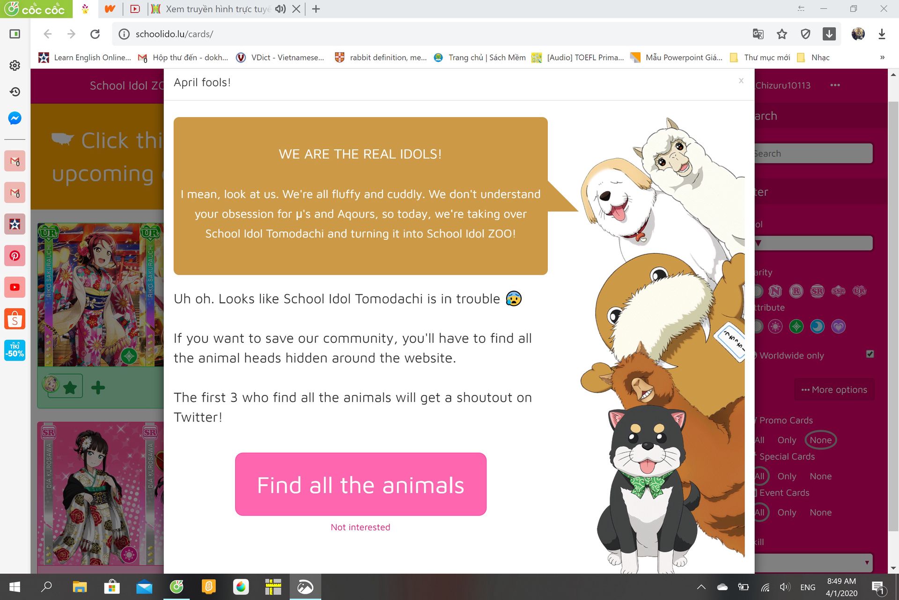Viewport: 899px width, 600px height.
Task: Select Only for Promo Cards
Action: pyautogui.click(x=787, y=440)
